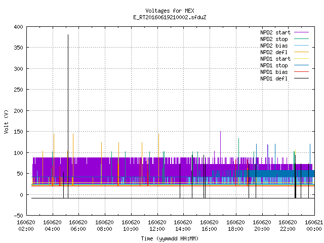Click the 160620 16:00 time tick label
The image size is (324, 243).
(x=209, y=226)
